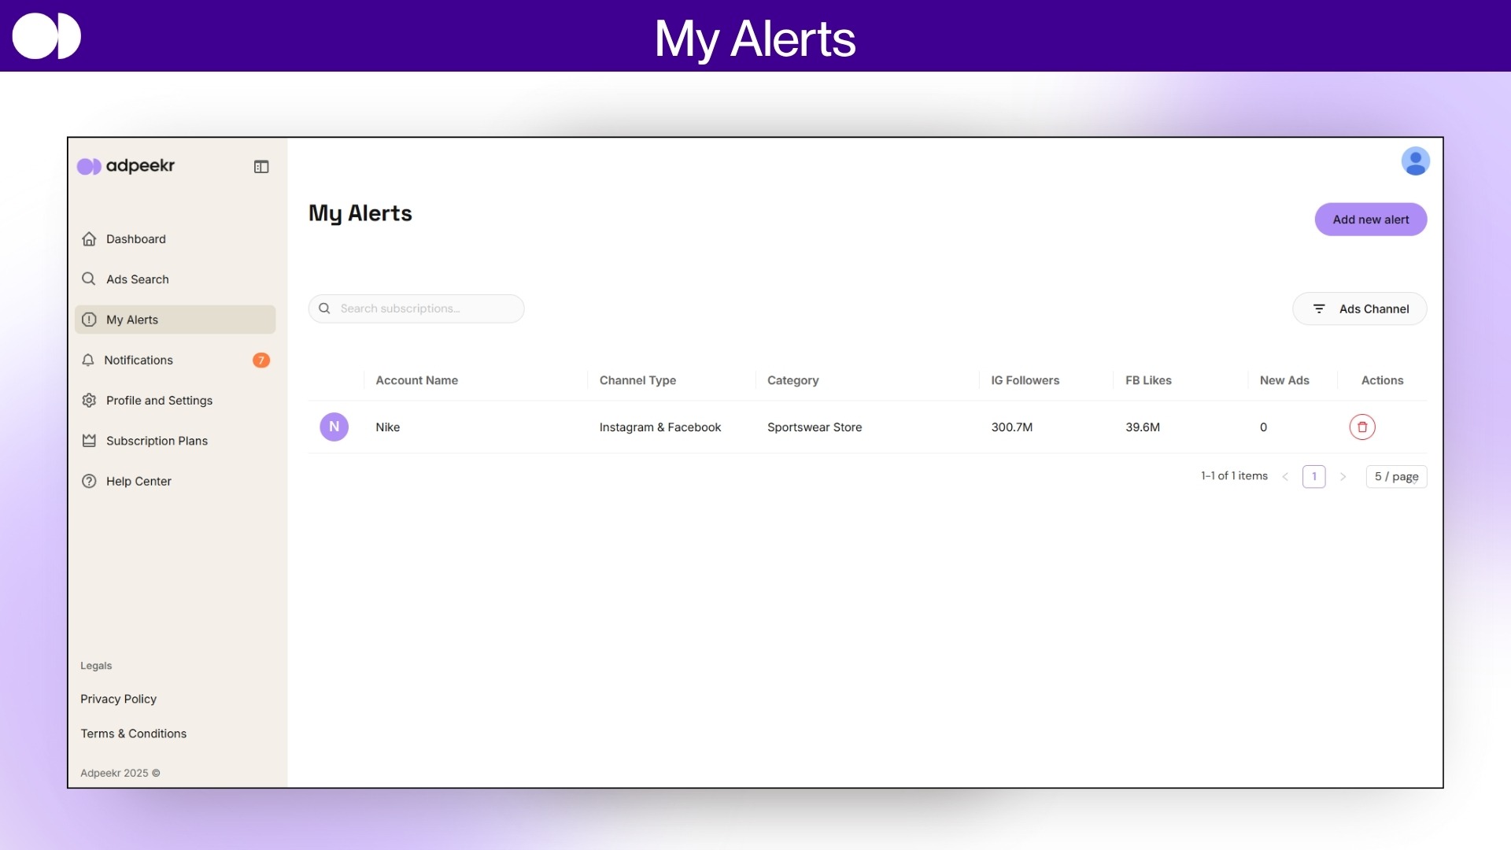Screen dimensions: 1511x850
Task: Select My Alerts in the navigation menu
Action: pyautogui.click(x=132, y=320)
